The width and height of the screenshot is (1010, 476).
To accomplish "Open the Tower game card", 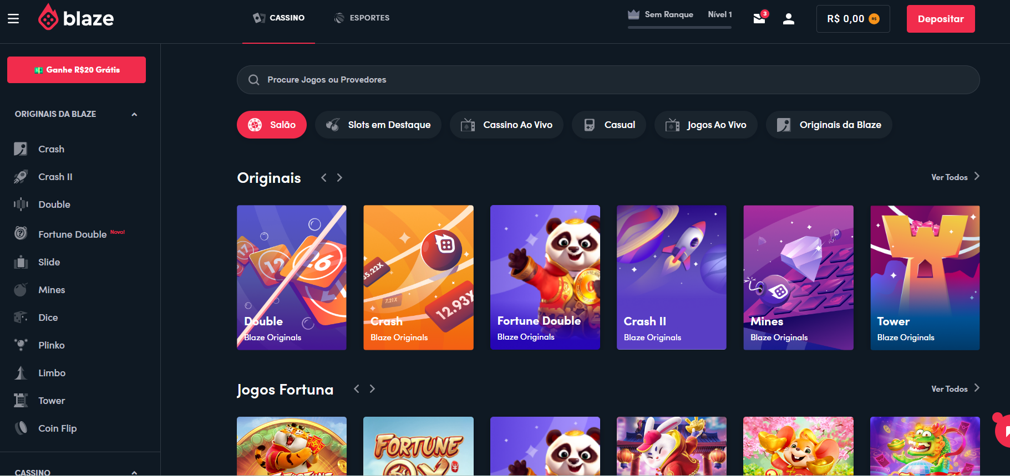I will (x=925, y=278).
